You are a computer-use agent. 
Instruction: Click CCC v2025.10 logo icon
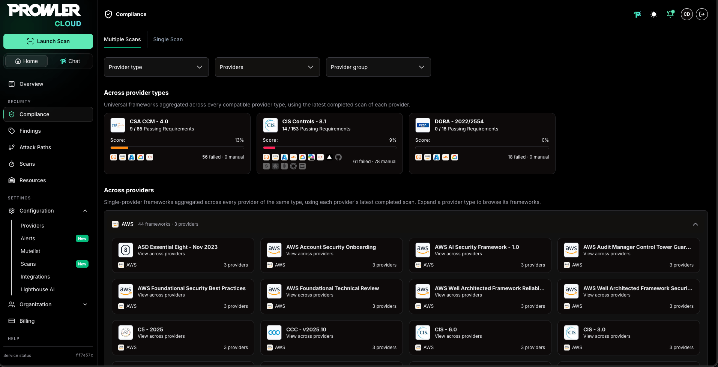tap(274, 333)
